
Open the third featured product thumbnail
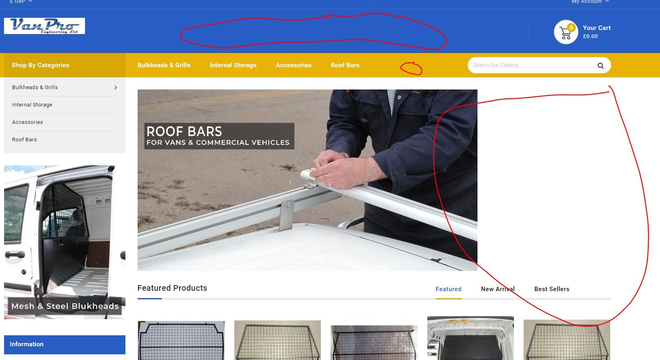click(x=374, y=342)
